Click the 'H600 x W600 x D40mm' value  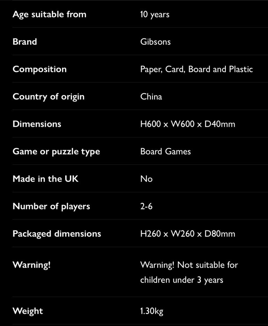point(187,124)
